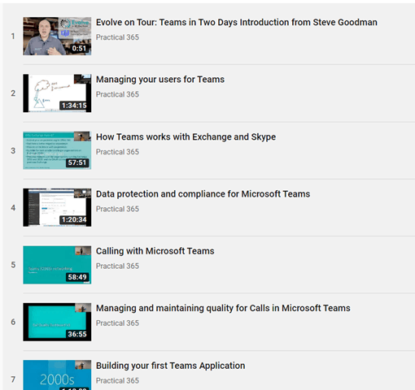This screenshot has width=415, height=390.
Task: Open How Teams works with Exchange and Skype
Action: click(x=186, y=137)
